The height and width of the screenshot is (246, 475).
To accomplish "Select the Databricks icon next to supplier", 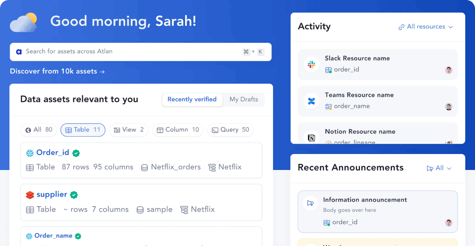I will pyautogui.click(x=30, y=195).
